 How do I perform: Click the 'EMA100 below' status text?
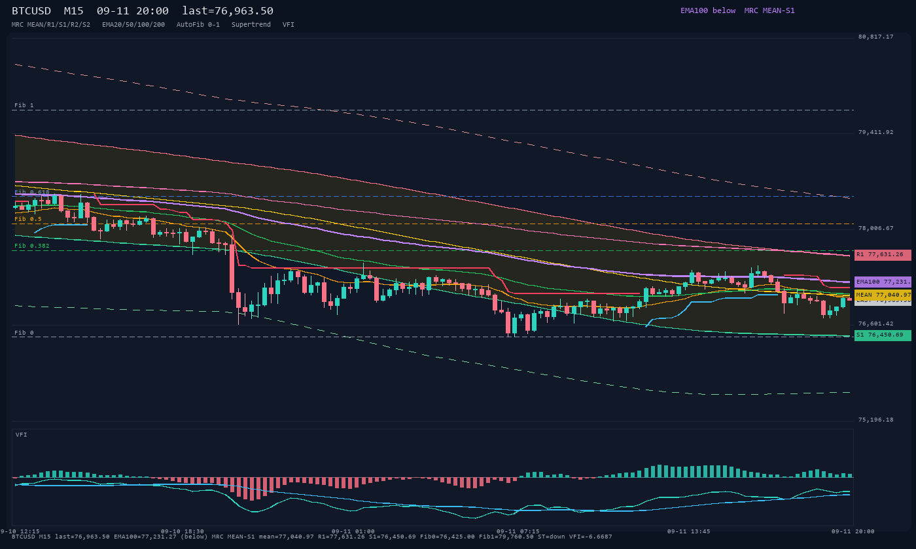(x=708, y=11)
